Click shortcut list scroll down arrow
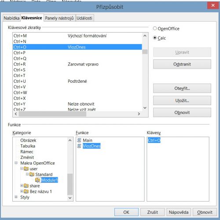Image resolution: width=220 pixels, height=220 pixels. pyautogui.click(x=145, y=108)
